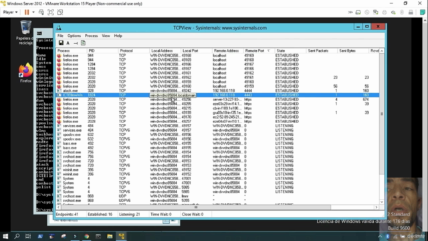Viewport: 428px width, 241px height.
Task: Click the remote port 4443 cell
Action: [x=248, y=95]
